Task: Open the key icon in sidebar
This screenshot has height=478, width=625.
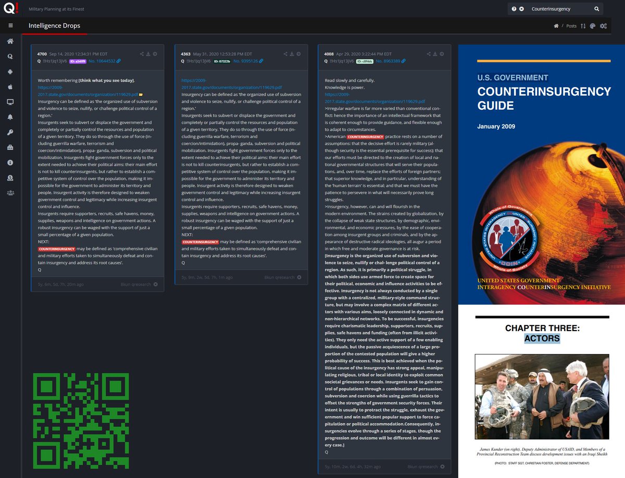Action: (10, 132)
